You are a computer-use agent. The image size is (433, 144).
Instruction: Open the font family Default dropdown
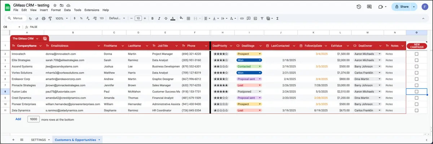[117, 18]
